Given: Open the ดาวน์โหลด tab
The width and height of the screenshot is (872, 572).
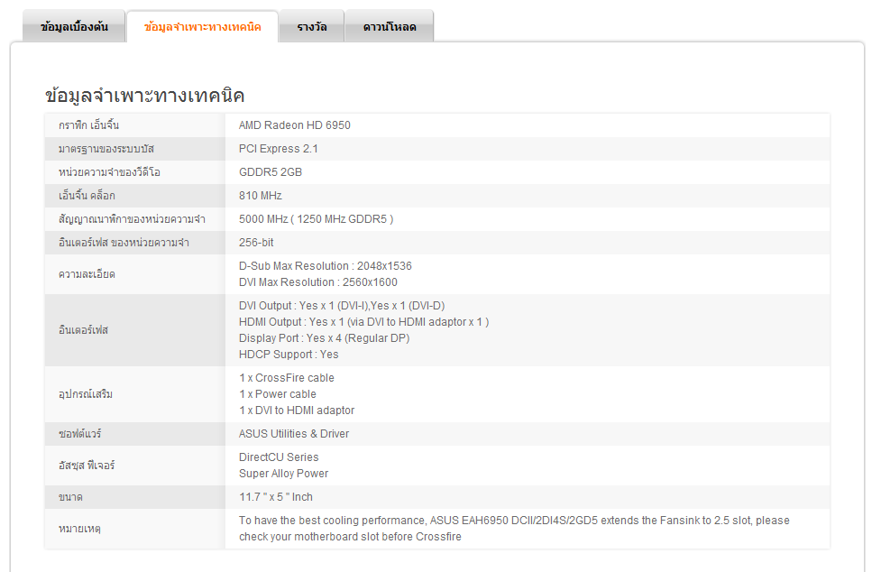Looking at the screenshot, I should (x=390, y=26).
